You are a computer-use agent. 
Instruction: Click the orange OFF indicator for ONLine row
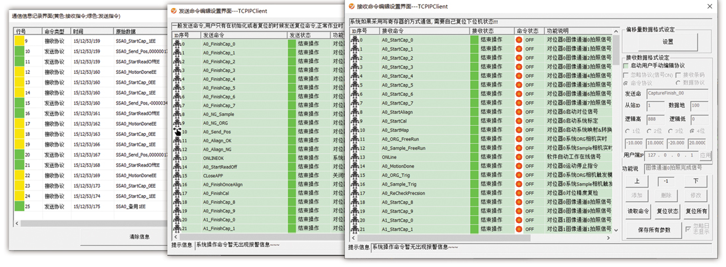tap(519, 157)
